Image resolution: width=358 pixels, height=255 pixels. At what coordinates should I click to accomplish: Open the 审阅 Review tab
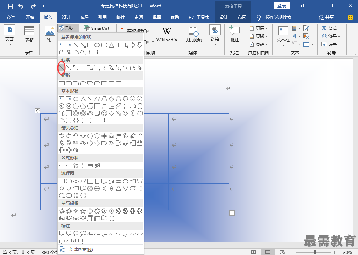click(139, 17)
